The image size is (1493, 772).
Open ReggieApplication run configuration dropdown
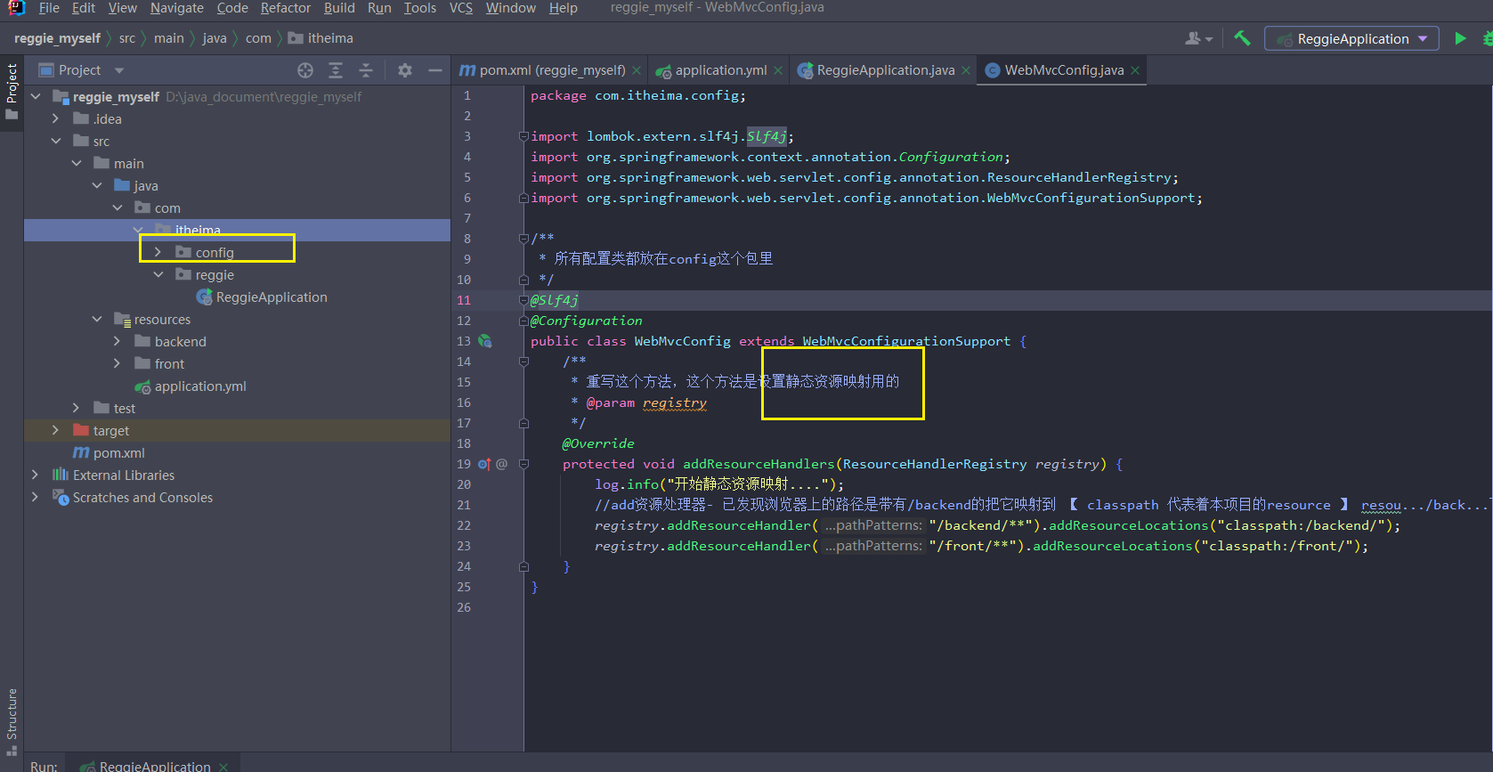[x=1351, y=38]
